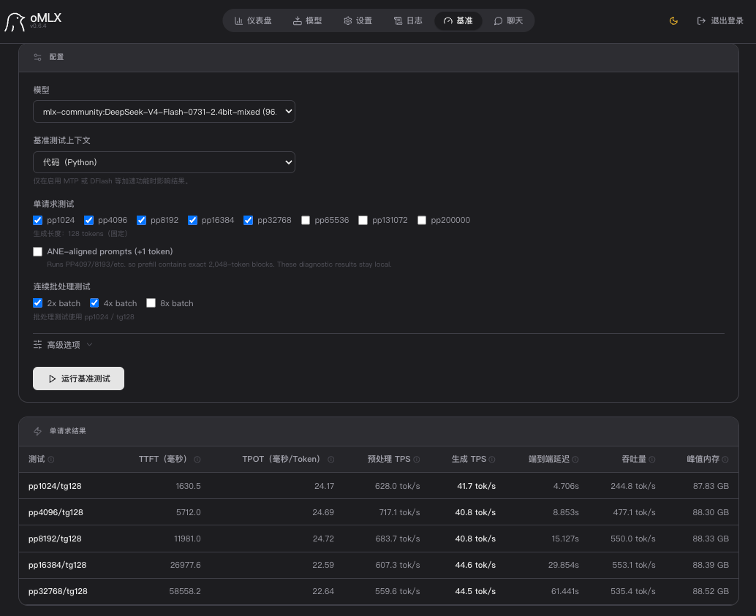Click the 717.1 tok/s prefill TPS value
This screenshot has height=616, width=756.
pos(399,512)
